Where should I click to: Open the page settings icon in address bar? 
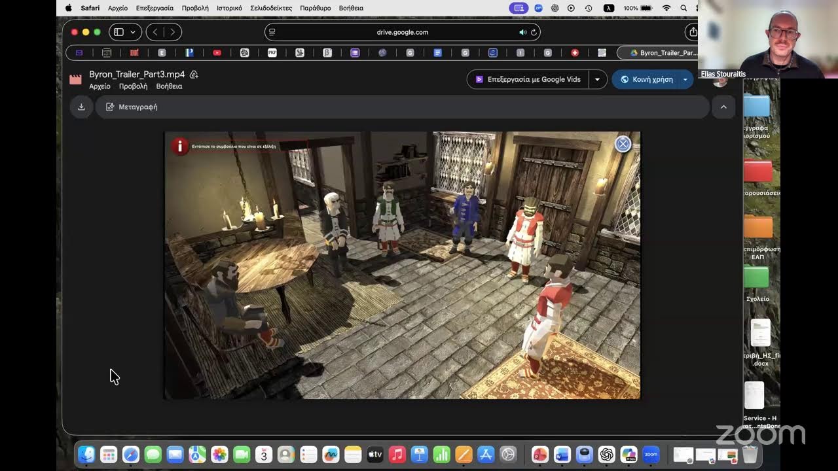tap(272, 32)
